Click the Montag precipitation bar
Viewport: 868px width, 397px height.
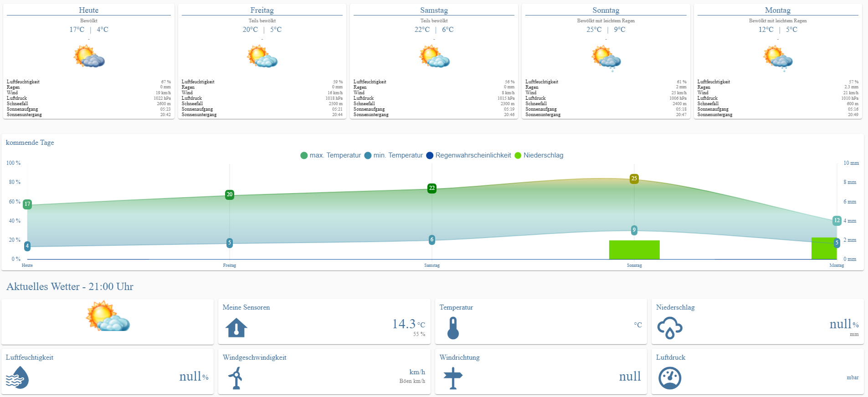824,248
